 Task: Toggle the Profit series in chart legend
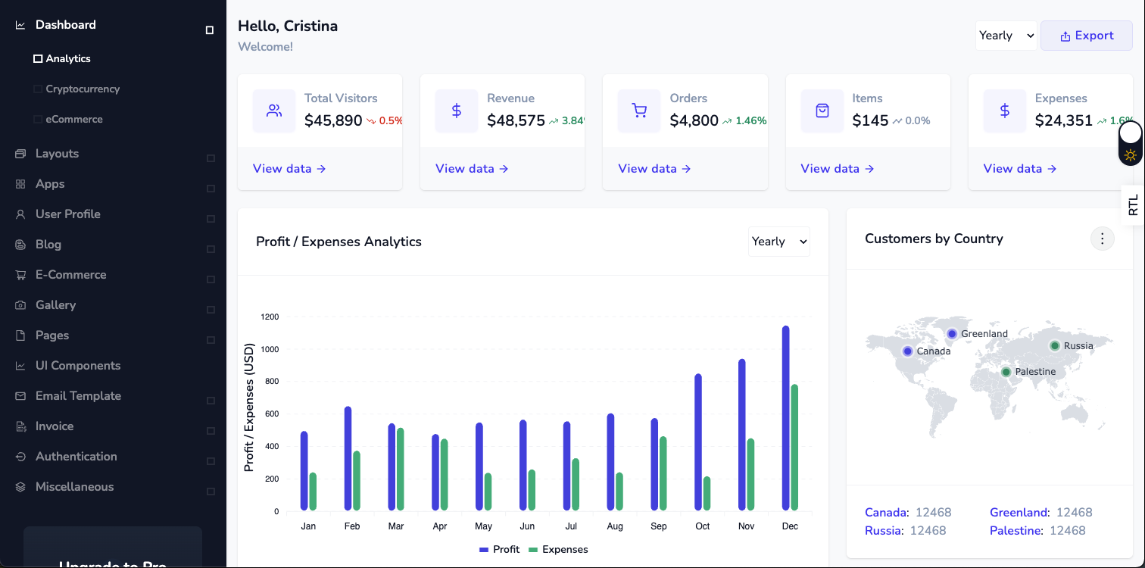[x=499, y=550]
